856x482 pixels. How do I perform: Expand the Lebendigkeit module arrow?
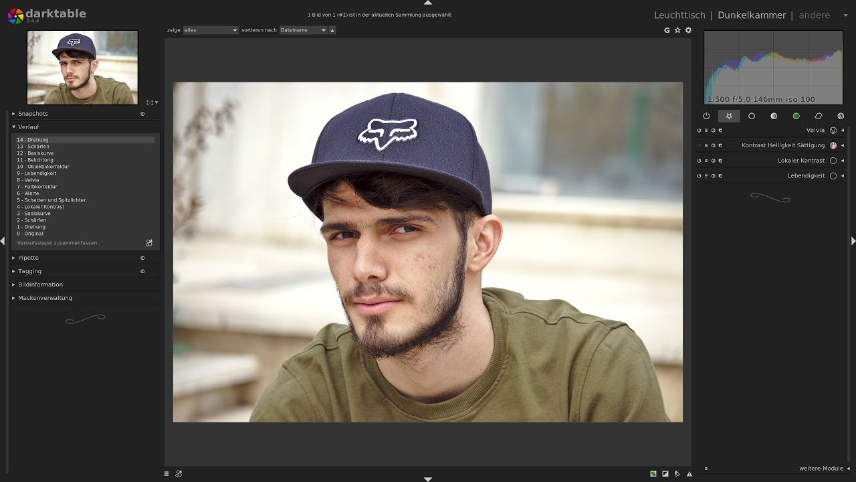(x=843, y=176)
